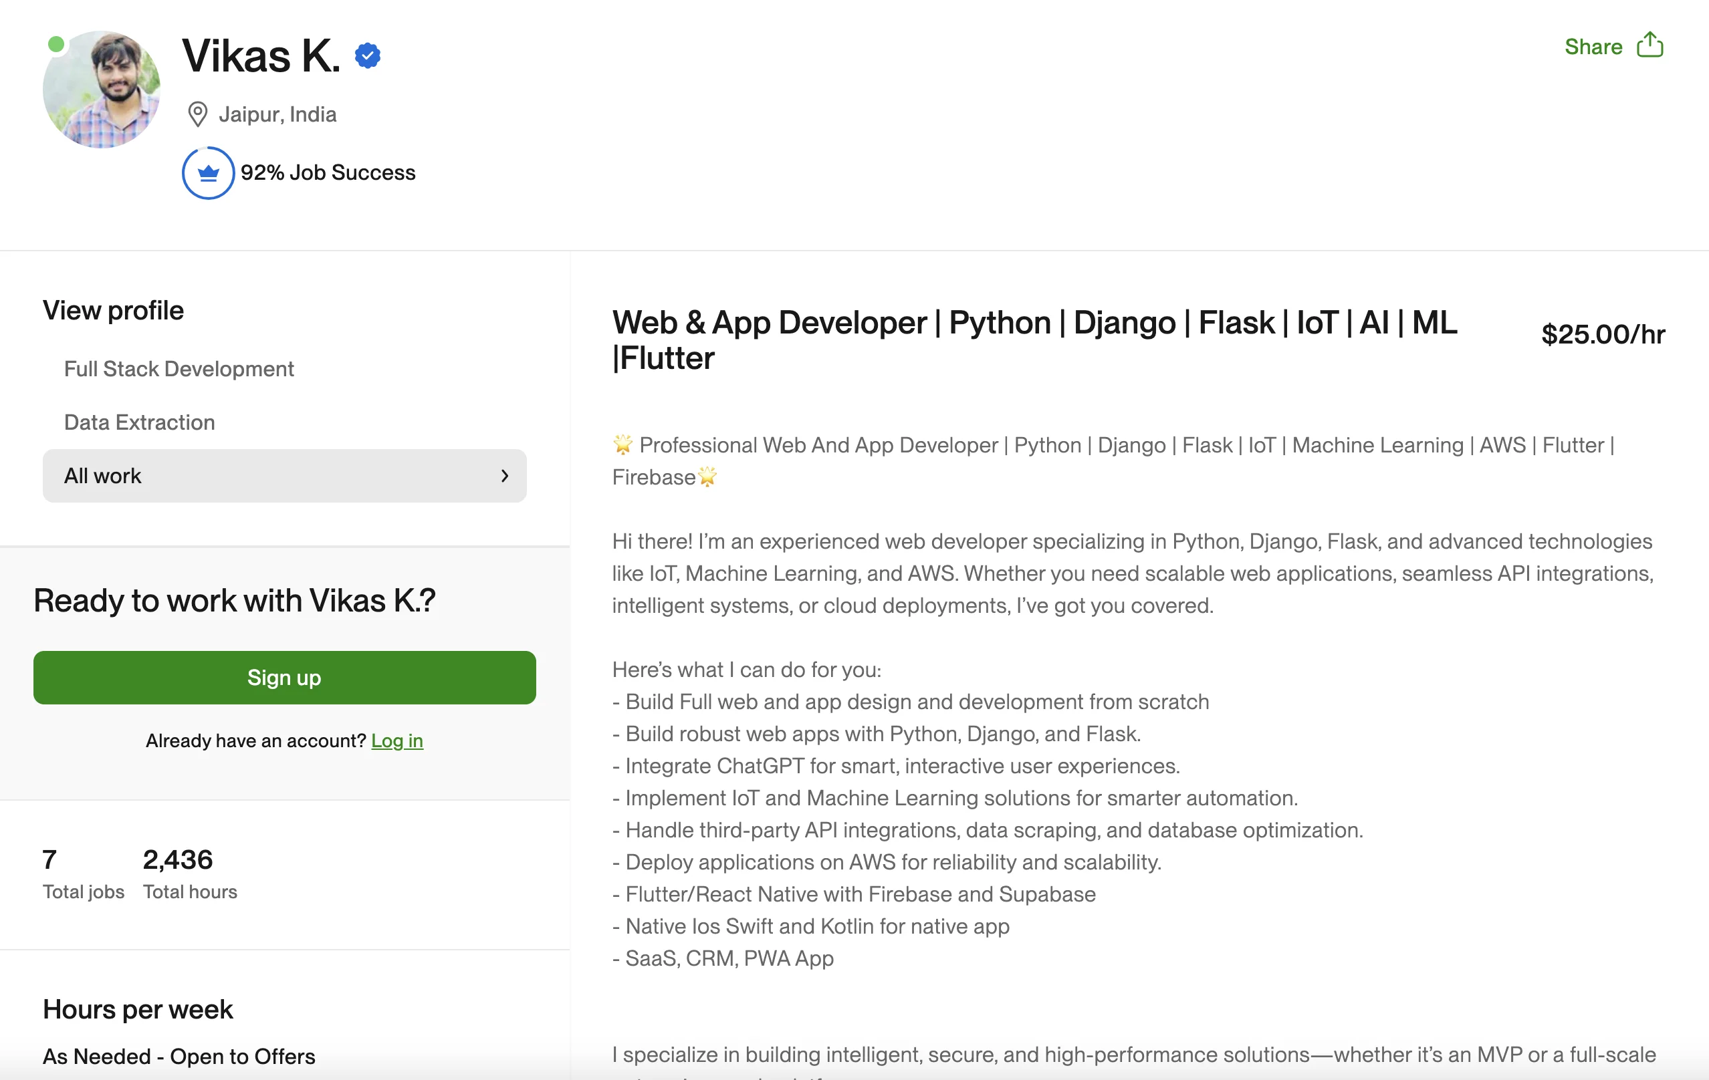The width and height of the screenshot is (1709, 1080).
Task: Expand All work using chevron arrow
Action: pyautogui.click(x=505, y=476)
